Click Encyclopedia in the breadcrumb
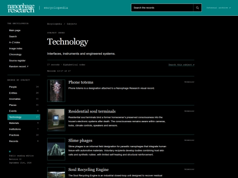Viewport: 238px width, 178px height. click(x=55, y=24)
